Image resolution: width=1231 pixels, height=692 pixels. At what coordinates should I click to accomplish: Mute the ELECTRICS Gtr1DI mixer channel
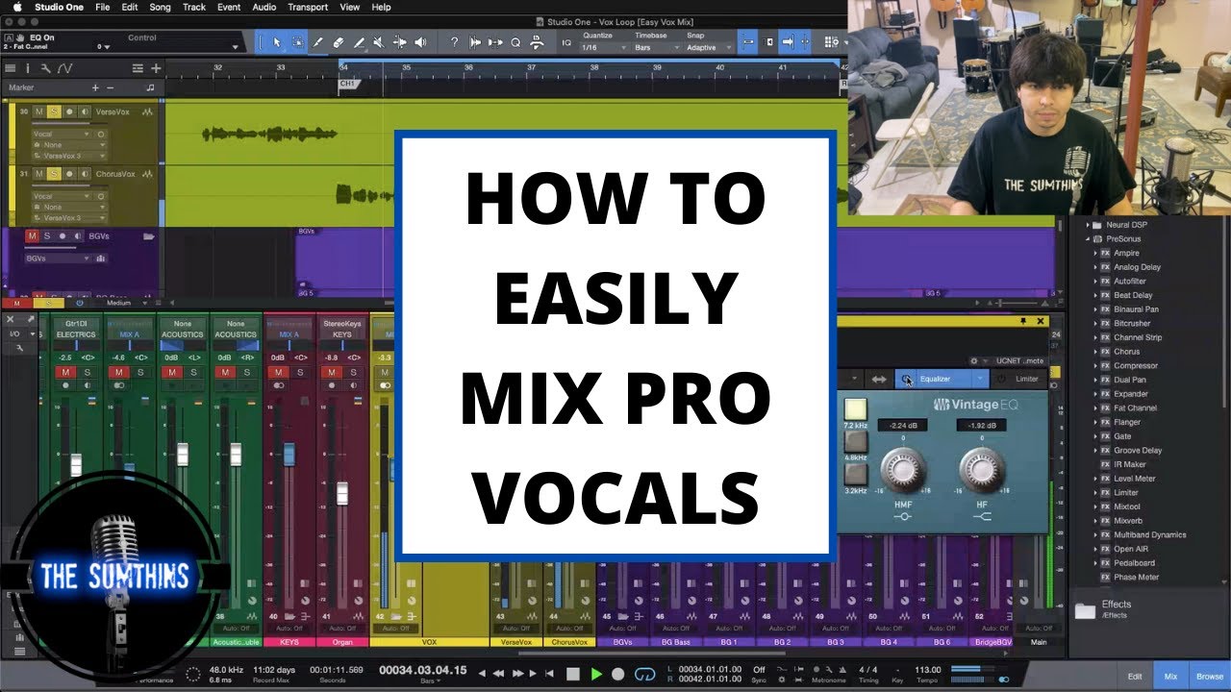(x=65, y=372)
